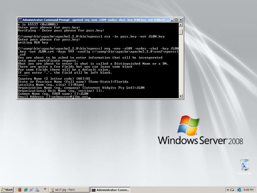Show hidden system tray icons

228,190
